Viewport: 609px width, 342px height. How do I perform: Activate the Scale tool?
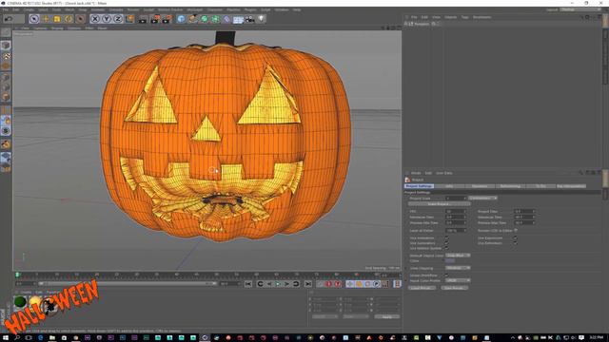tap(57, 19)
